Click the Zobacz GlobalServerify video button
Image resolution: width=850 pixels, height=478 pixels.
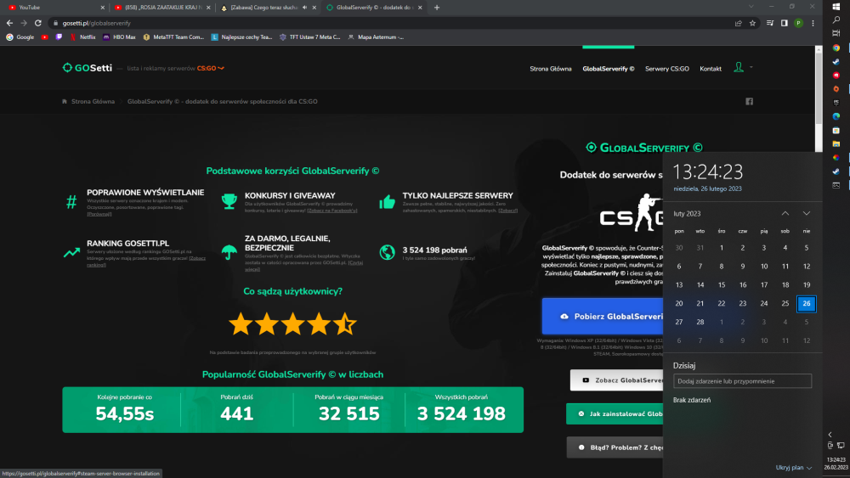pyautogui.click(x=616, y=380)
